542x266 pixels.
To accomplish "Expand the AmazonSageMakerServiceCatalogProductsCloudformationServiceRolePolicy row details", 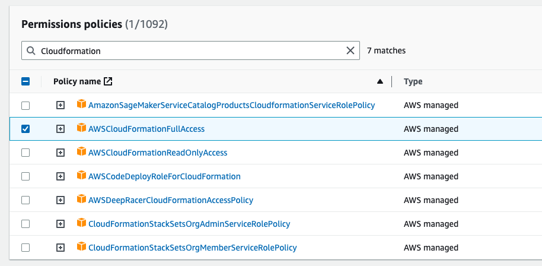I will (60, 106).
